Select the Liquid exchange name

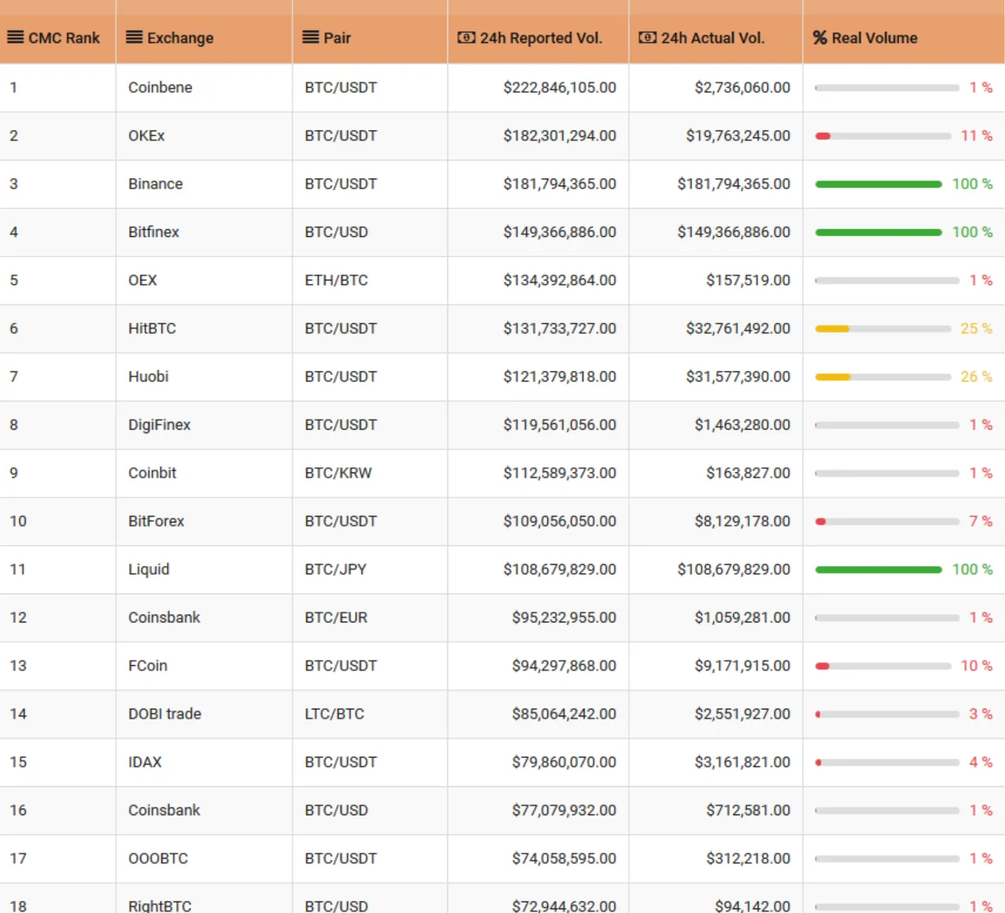[149, 569]
